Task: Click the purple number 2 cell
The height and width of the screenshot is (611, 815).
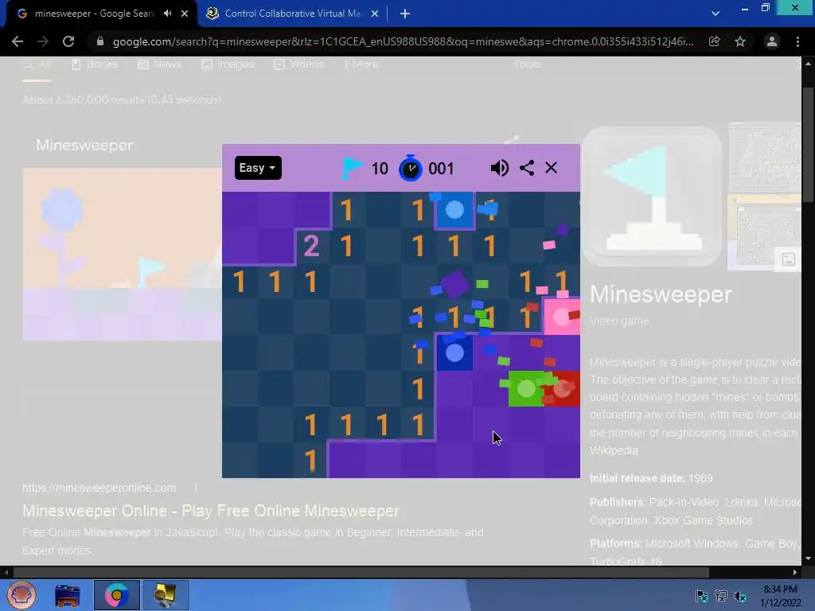Action: (x=311, y=246)
